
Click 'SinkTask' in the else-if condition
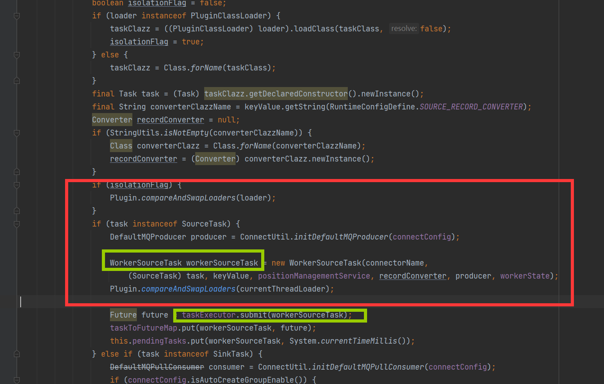pos(231,354)
